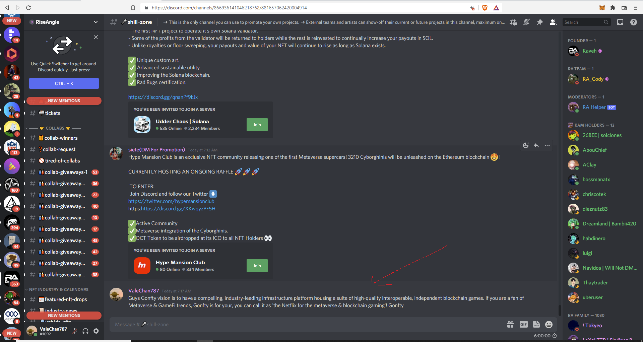Viewport: 643px width, 342px height.
Task: Bookmark this page in the address bar
Action: pos(133,8)
